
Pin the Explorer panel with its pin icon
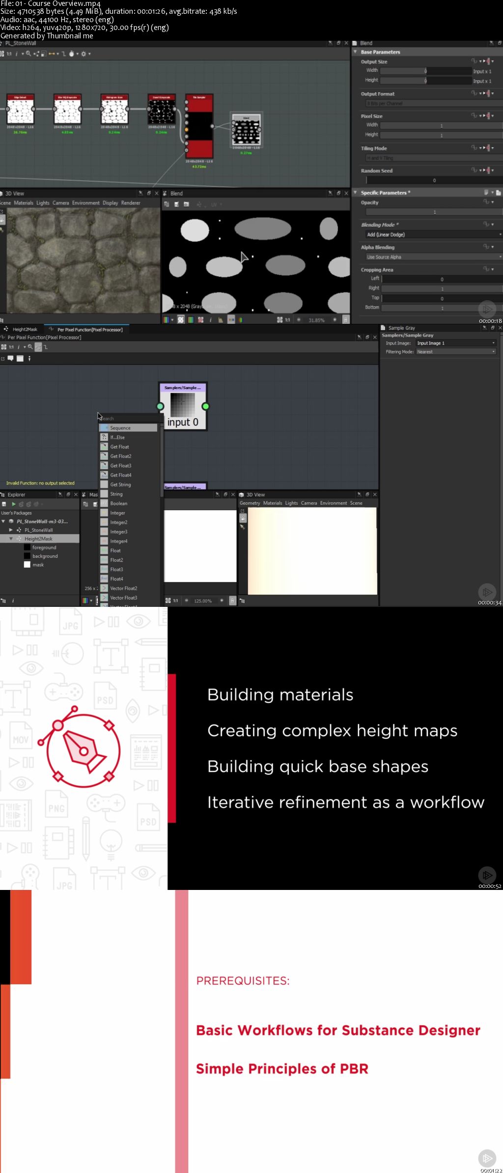[x=60, y=494]
